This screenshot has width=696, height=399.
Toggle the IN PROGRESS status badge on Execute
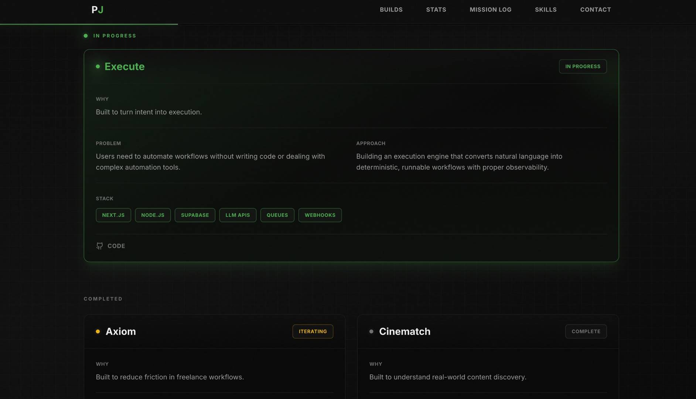pos(583,66)
